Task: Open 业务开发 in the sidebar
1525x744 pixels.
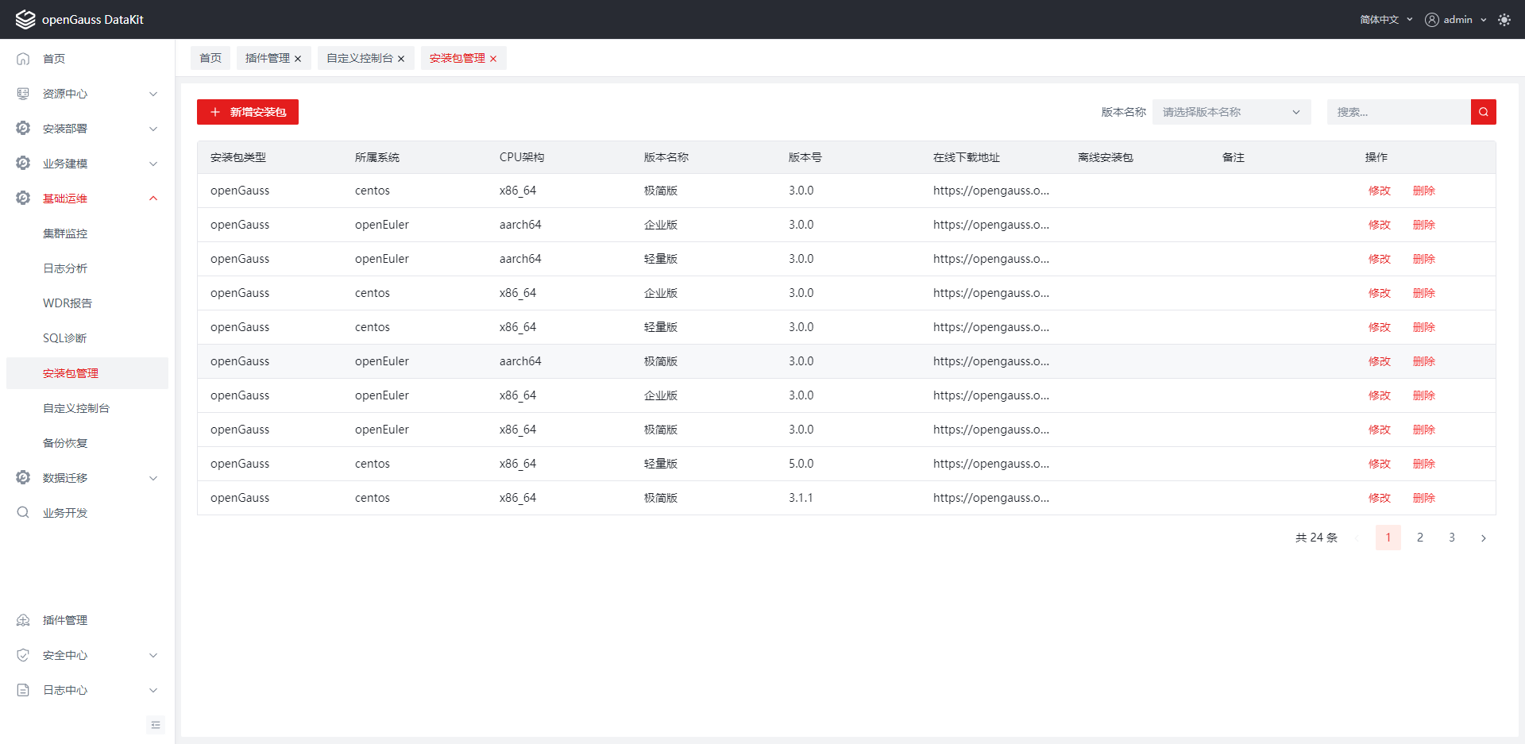Action: click(65, 513)
